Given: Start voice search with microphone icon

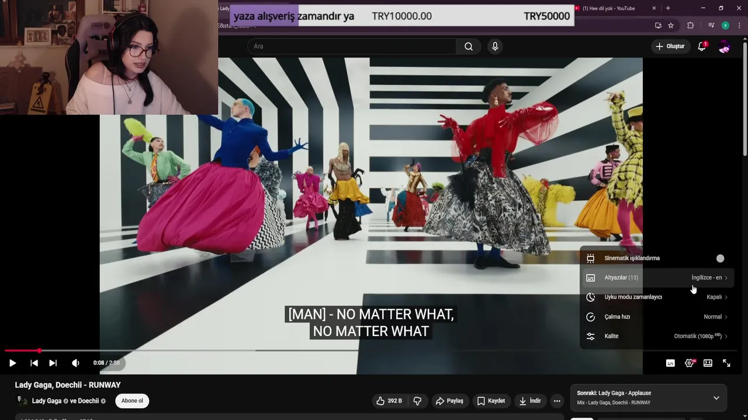Looking at the screenshot, I should click(x=495, y=46).
